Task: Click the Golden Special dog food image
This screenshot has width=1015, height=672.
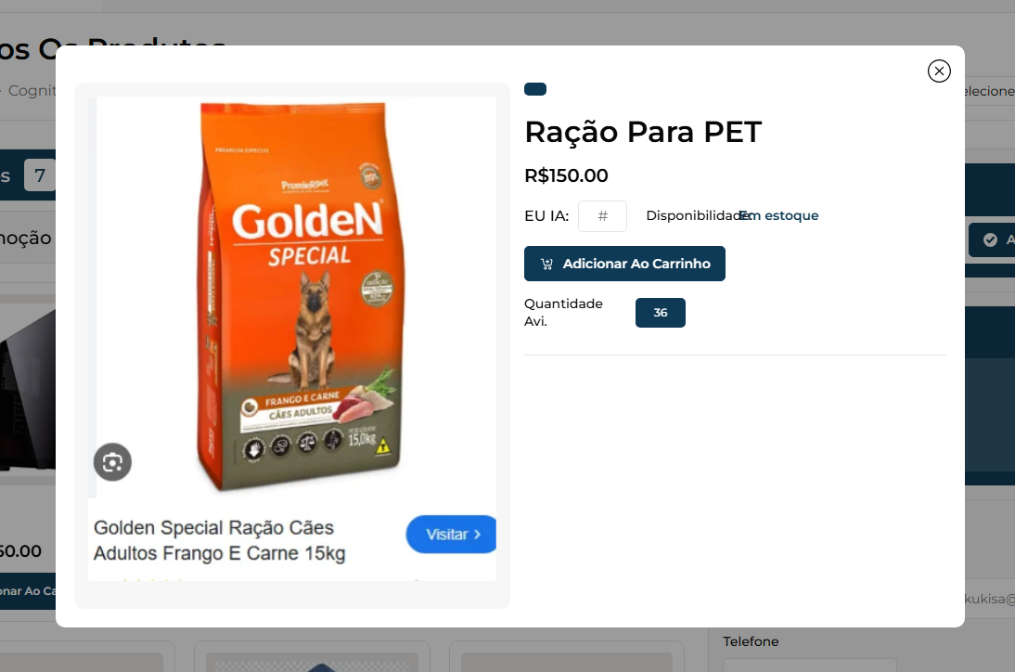Action: (300, 297)
